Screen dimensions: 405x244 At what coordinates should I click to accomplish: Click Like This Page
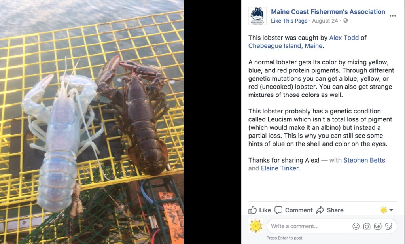[289, 21]
